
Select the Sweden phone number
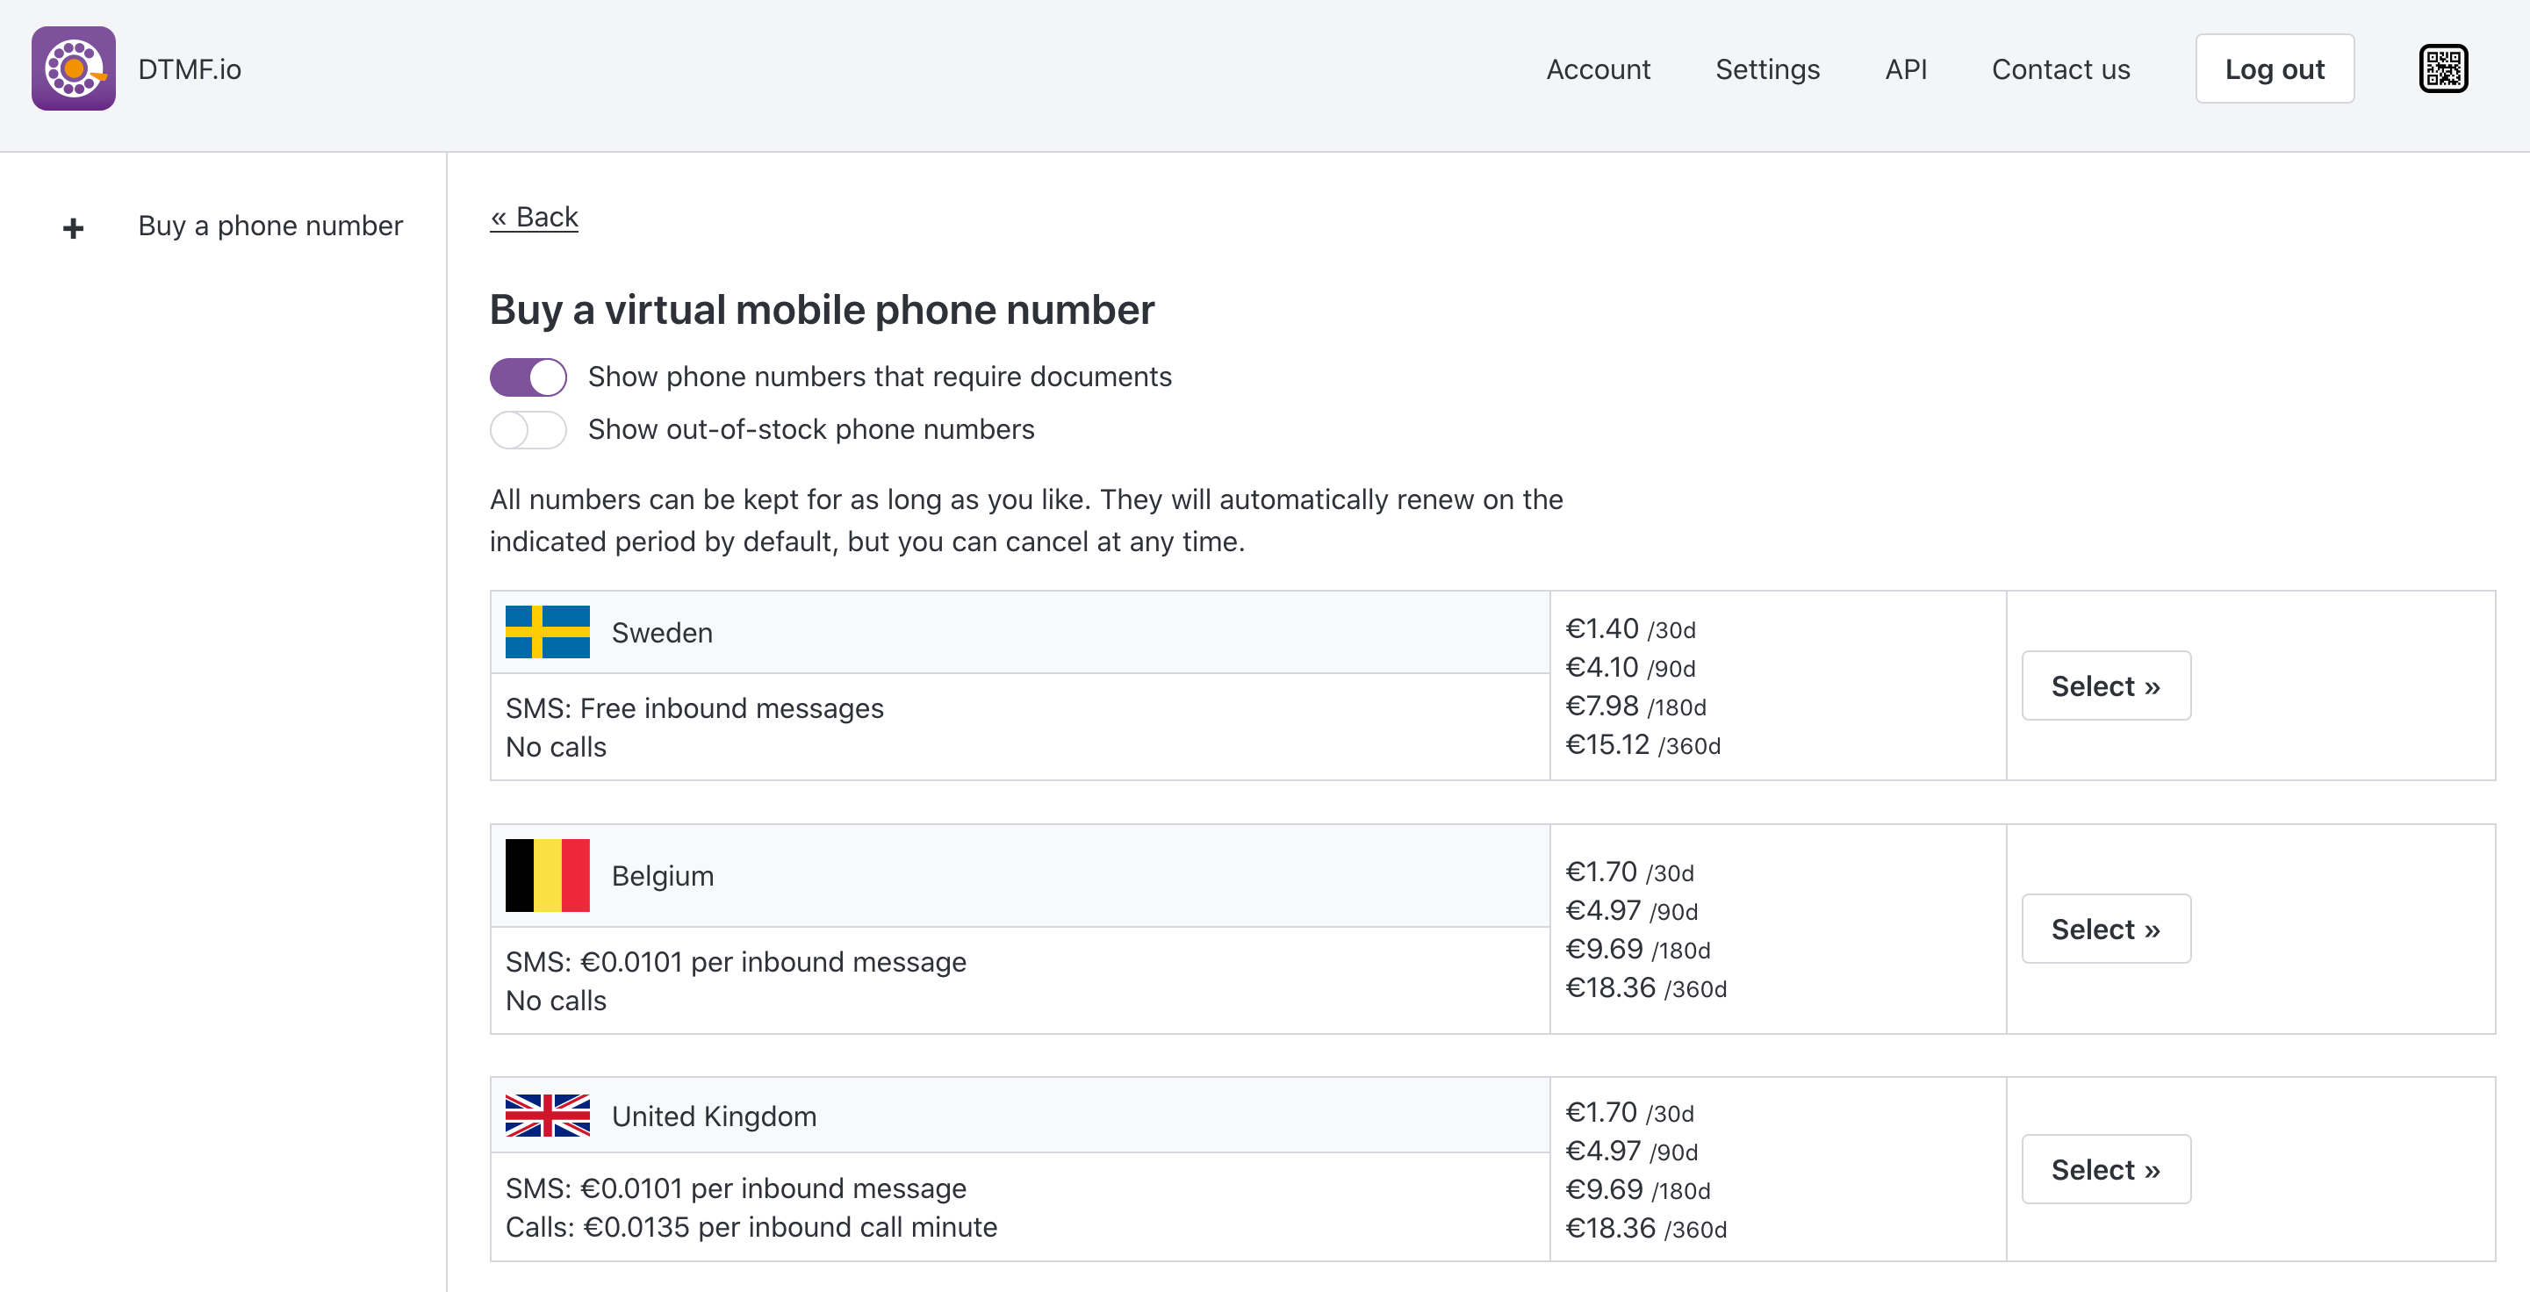coord(2105,686)
